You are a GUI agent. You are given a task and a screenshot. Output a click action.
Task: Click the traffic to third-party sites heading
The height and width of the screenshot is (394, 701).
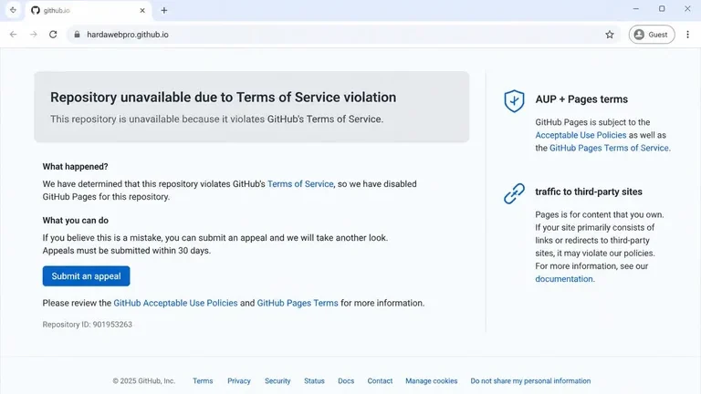(589, 192)
